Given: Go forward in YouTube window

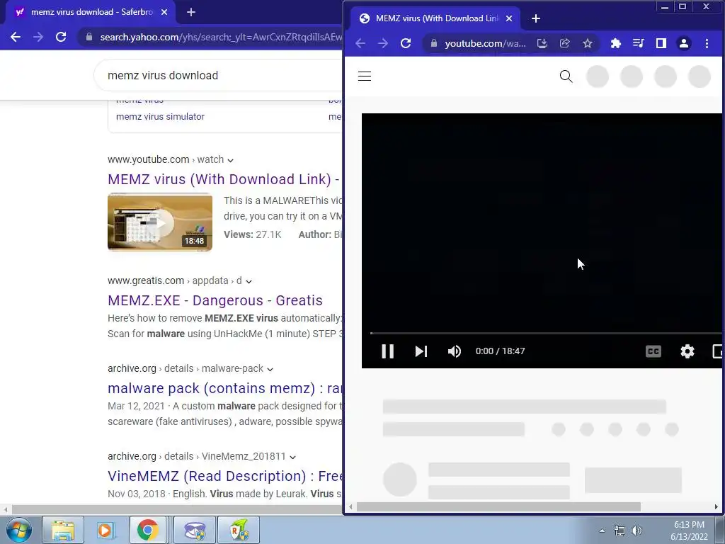Looking at the screenshot, I should [x=383, y=43].
